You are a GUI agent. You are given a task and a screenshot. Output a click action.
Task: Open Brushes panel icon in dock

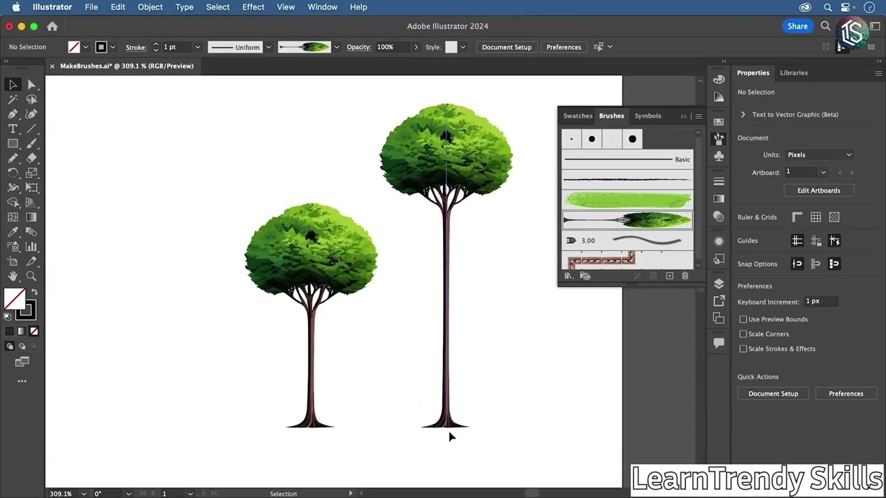click(x=718, y=139)
